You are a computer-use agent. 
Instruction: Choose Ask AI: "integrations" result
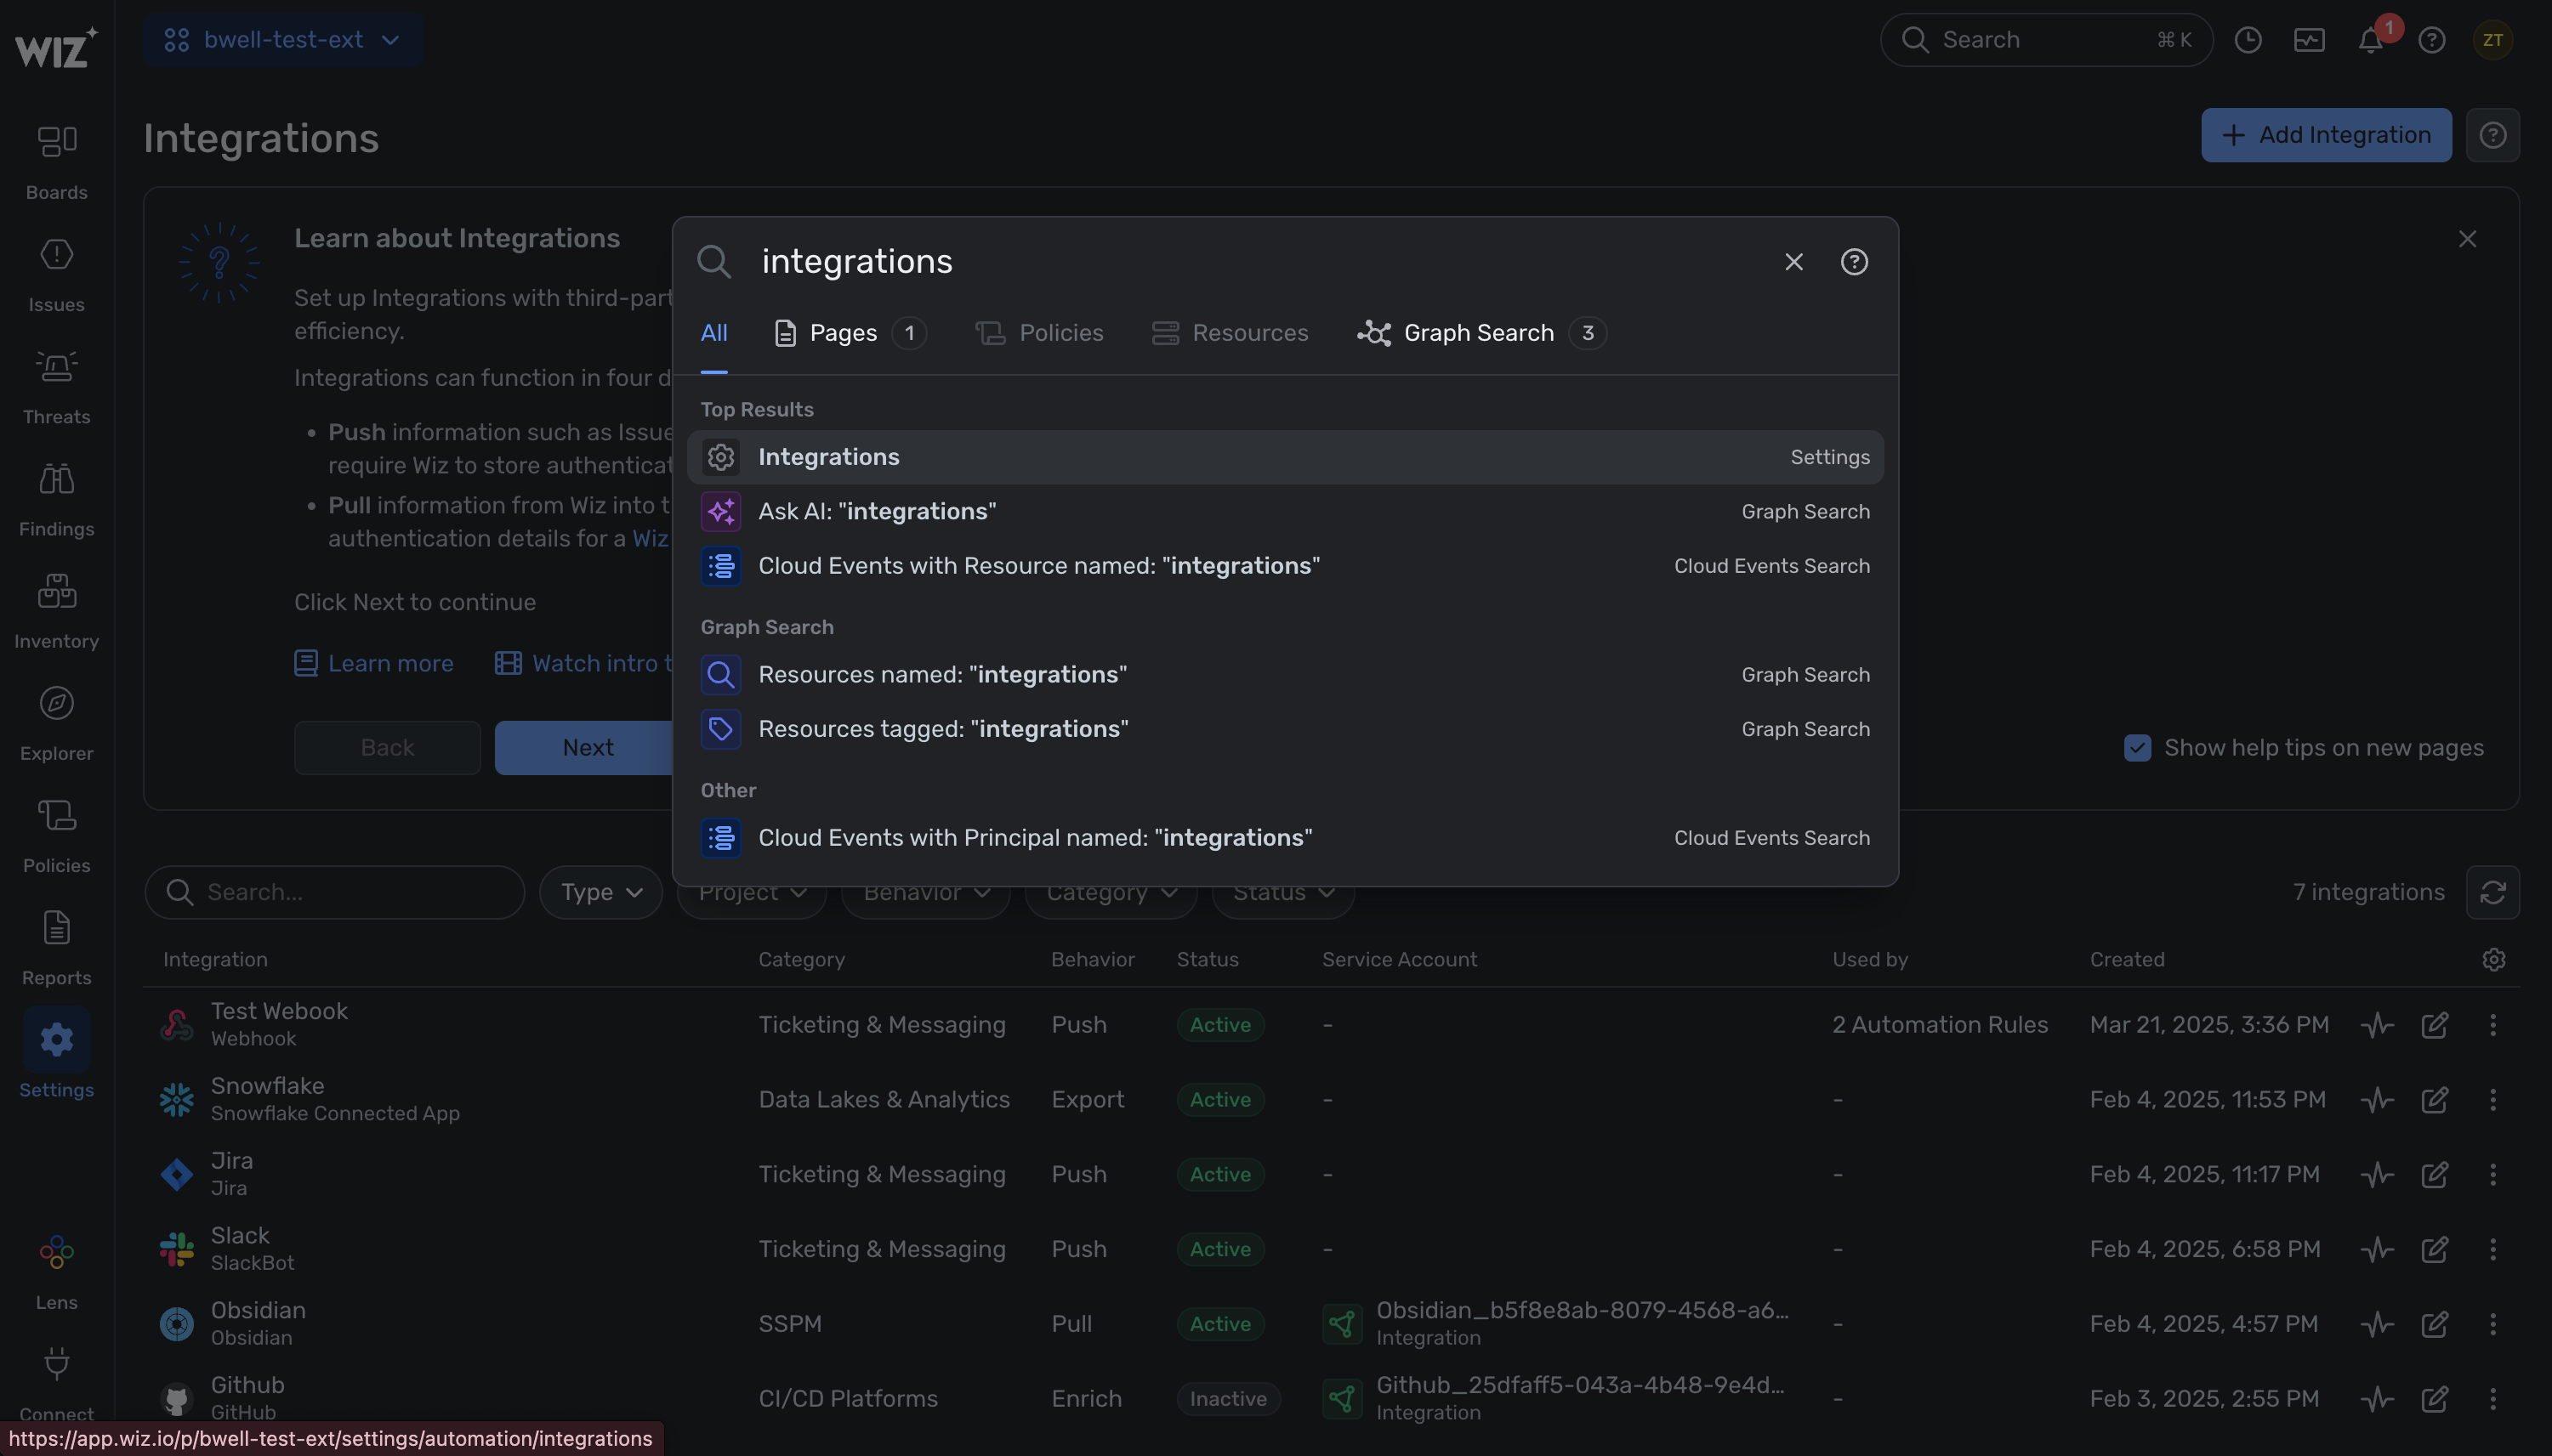click(1284, 511)
